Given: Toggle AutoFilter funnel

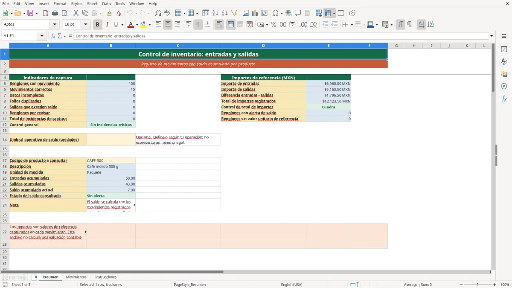Looking at the screenshot, I should [x=234, y=13].
